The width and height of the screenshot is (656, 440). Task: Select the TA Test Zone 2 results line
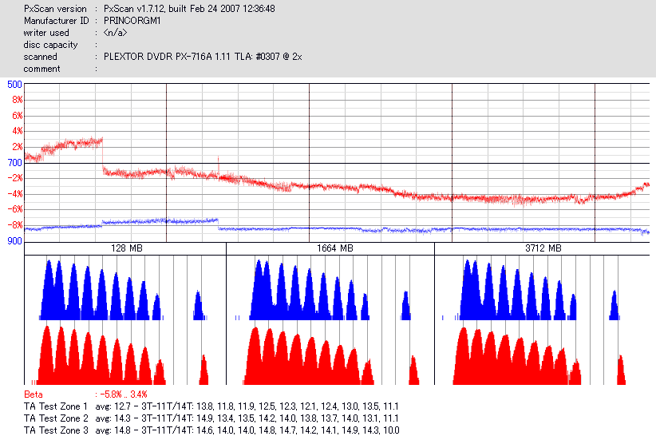[x=211, y=418]
